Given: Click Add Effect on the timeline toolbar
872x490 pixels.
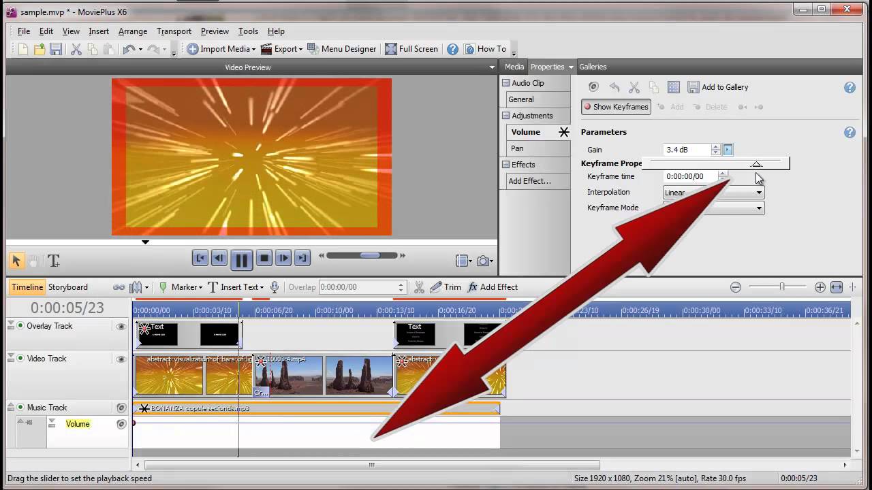Looking at the screenshot, I should (493, 287).
